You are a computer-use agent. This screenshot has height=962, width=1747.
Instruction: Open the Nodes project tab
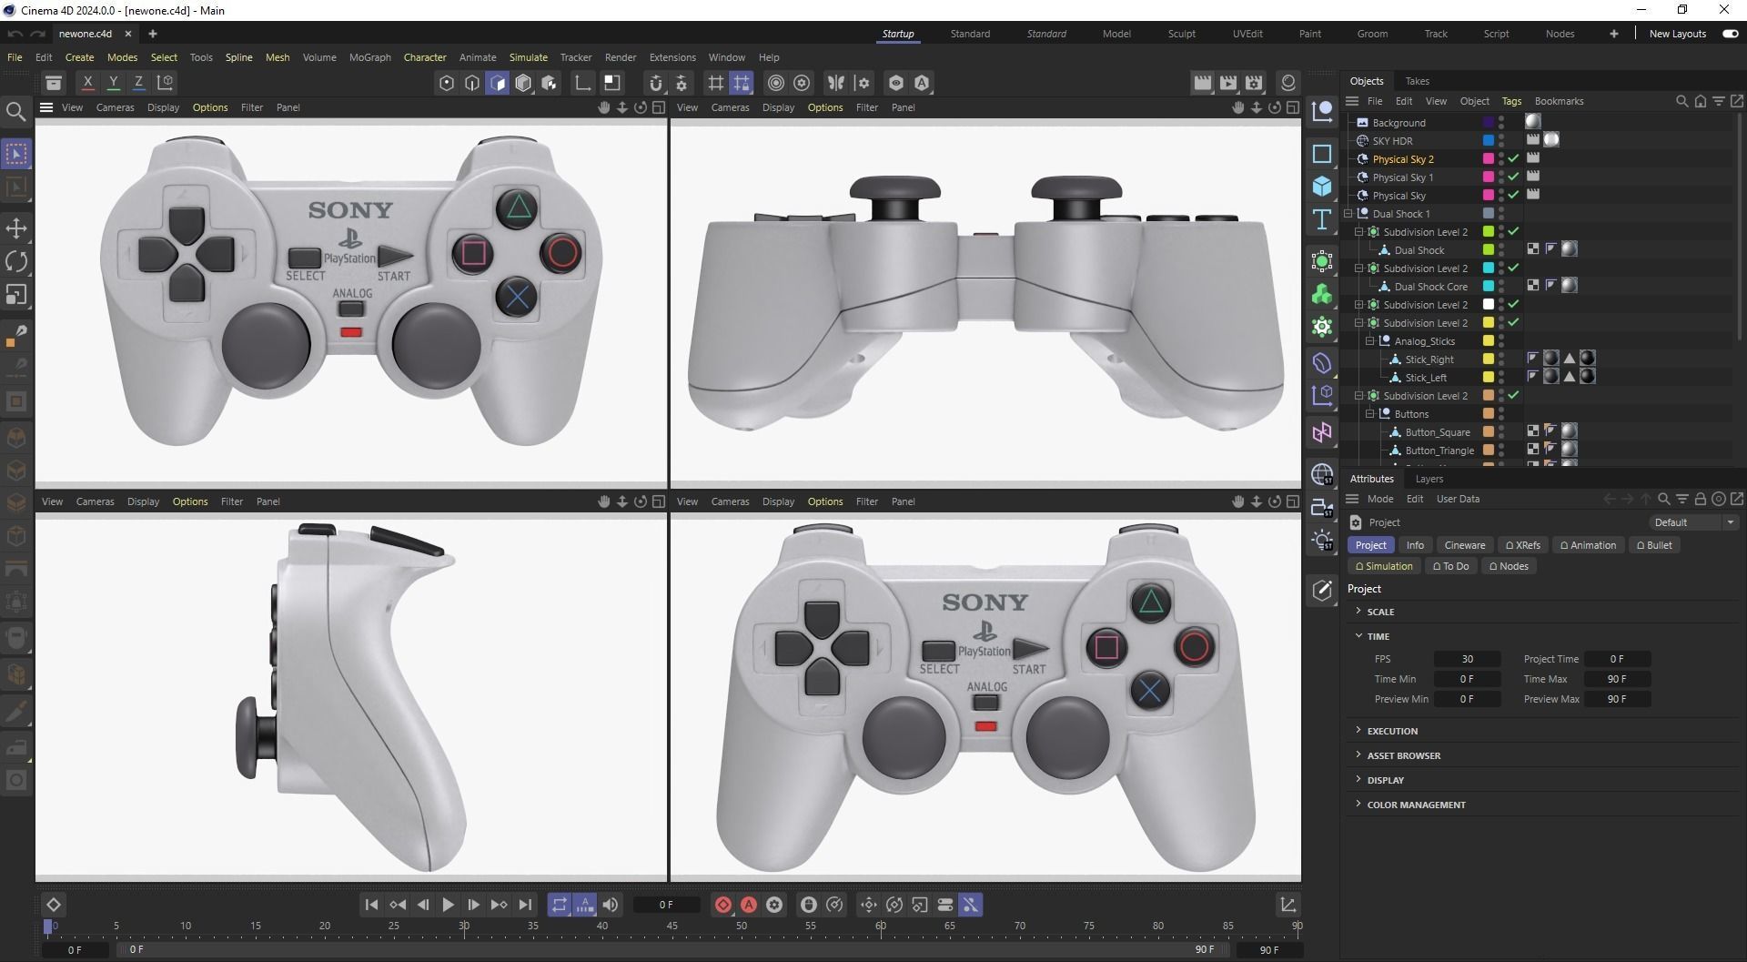tap(1509, 566)
